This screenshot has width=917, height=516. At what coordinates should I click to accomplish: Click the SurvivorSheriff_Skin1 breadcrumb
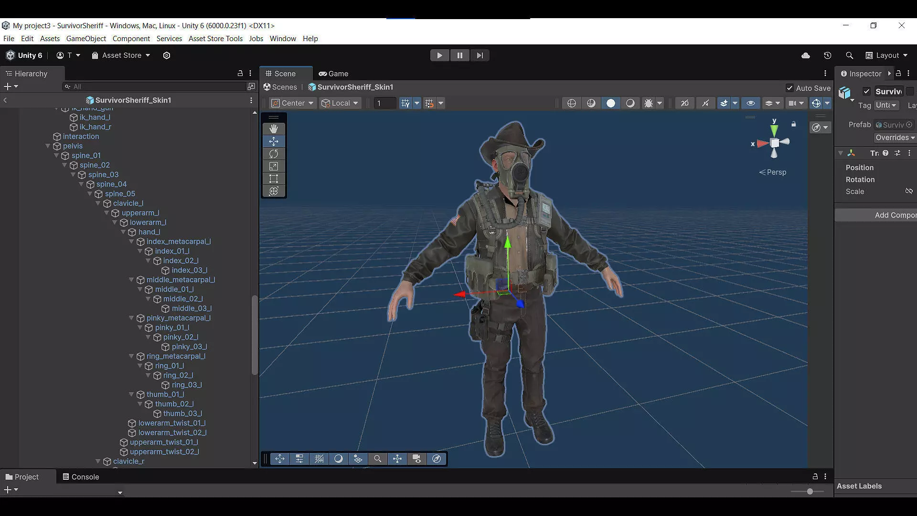point(351,87)
